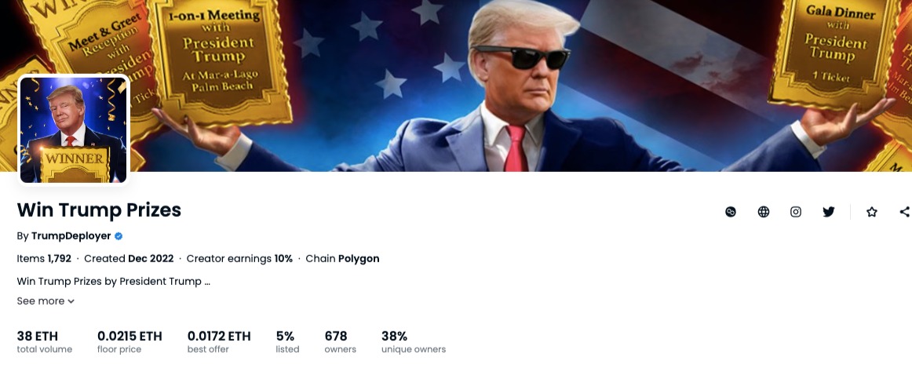This screenshot has height=365, width=912.
Task: Open the TrumpDeployer creator profile
Action: (71, 235)
